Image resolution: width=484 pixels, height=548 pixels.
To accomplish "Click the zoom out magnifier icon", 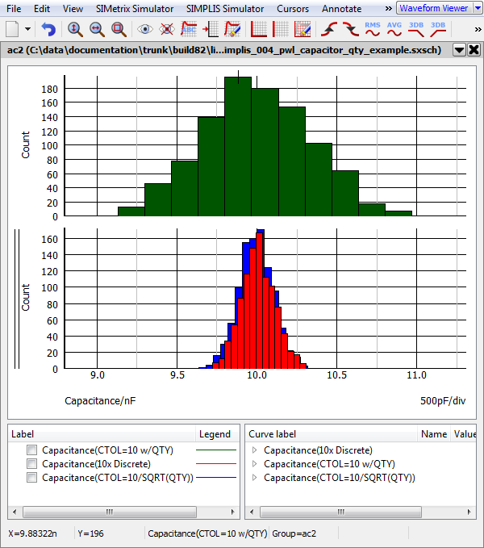I will point(97,29).
